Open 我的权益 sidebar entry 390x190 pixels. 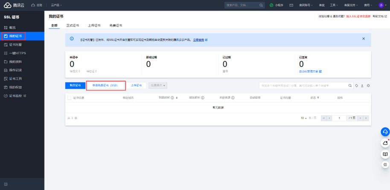pyautogui.click(x=22, y=87)
